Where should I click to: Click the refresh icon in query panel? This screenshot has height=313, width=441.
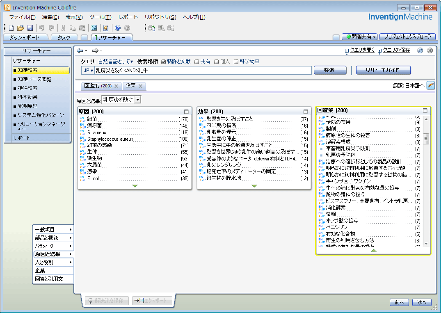[420, 50]
